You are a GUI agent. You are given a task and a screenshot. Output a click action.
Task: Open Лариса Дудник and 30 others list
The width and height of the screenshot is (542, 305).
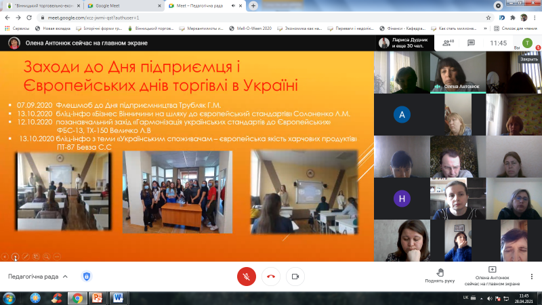(x=404, y=43)
